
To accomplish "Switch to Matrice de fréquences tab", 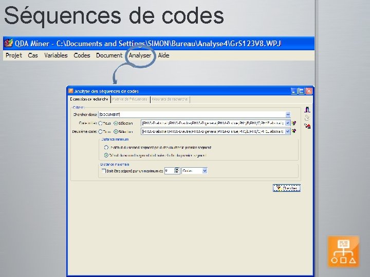I will pyautogui.click(x=130, y=100).
